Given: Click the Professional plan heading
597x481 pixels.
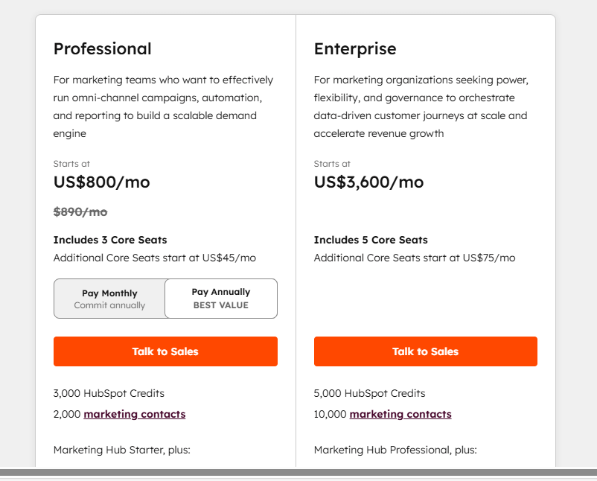Looking at the screenshot, I should [102, 49].
